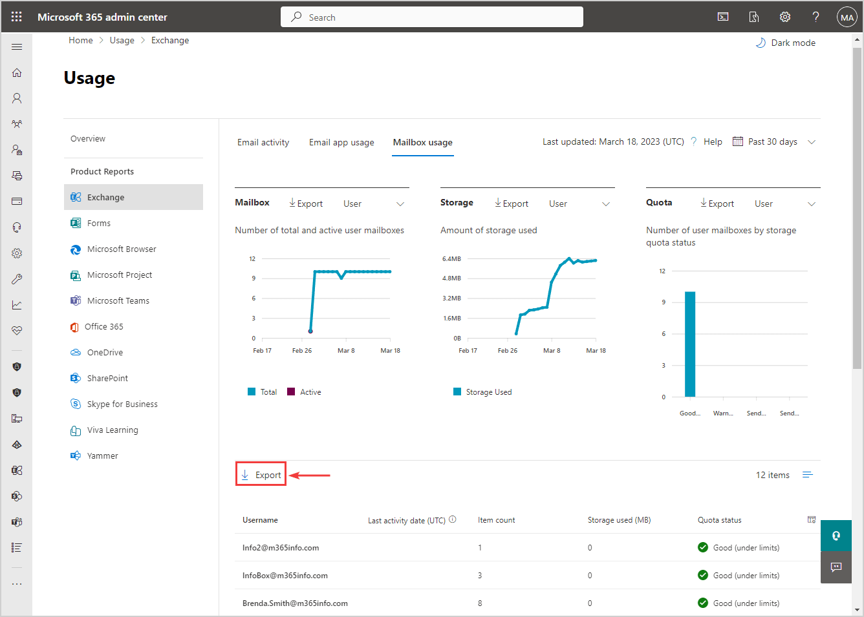Open Reports via the chart icon
Screen dimensions: 864x617
17,304
